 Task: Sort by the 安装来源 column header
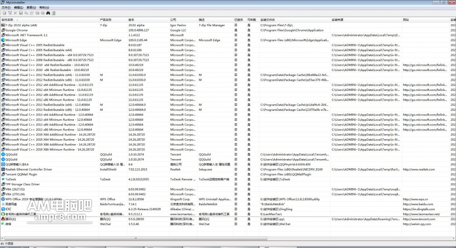click(366, 20)
